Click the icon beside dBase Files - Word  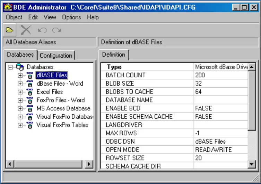tap(30, 84)
